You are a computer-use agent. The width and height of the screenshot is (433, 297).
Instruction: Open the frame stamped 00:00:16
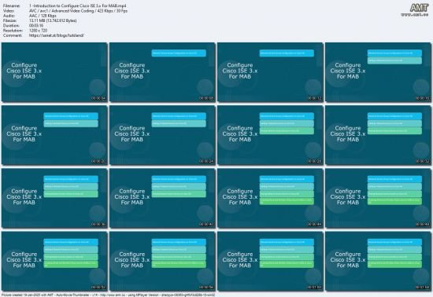click(x=379, y=72)
